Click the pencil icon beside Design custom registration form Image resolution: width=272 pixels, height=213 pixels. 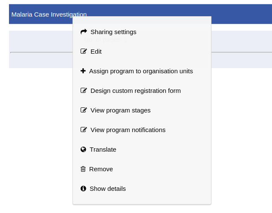pyautogui.click(x=83, y=90)
